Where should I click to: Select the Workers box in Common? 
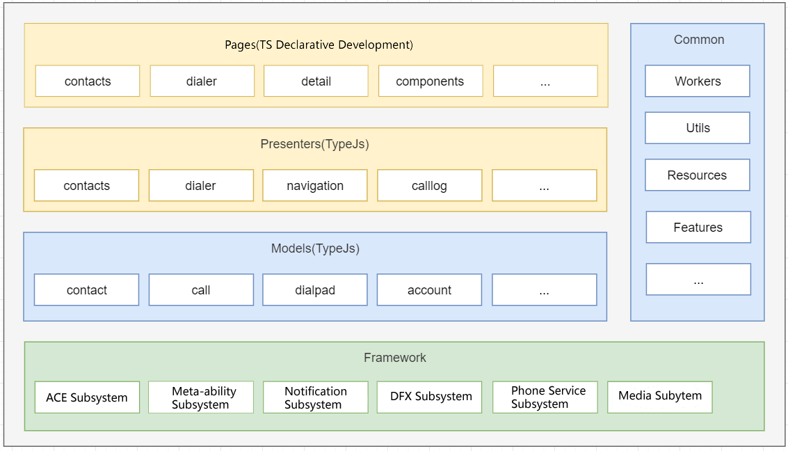click(698, 81)
